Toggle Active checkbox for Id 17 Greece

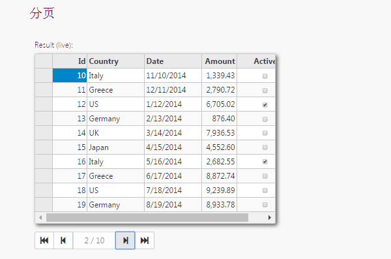(265, 176)
